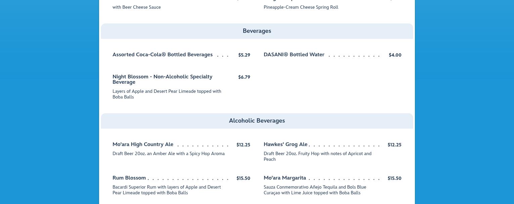Viewport: 514px width, 204px height.
Task: Click the $6.79 Night Blossom price
Action: coord(244,77)
